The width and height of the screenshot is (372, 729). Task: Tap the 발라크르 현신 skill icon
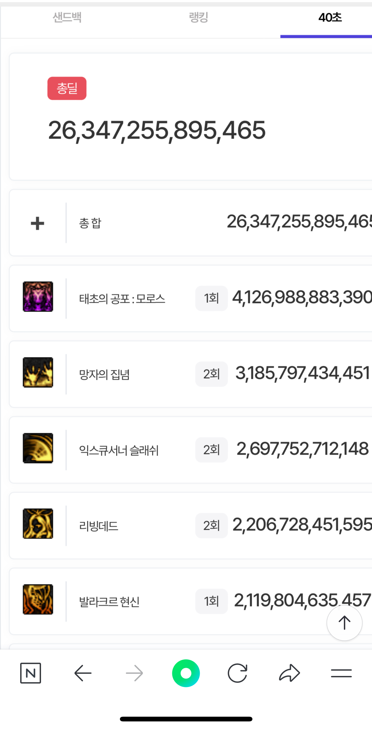38,599
